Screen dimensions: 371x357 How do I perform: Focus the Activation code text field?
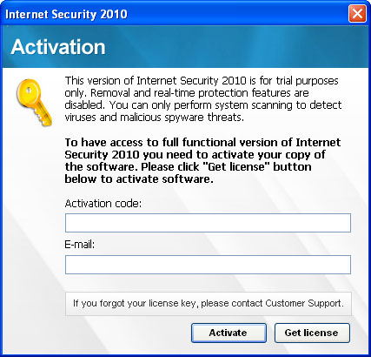point(208,223)
